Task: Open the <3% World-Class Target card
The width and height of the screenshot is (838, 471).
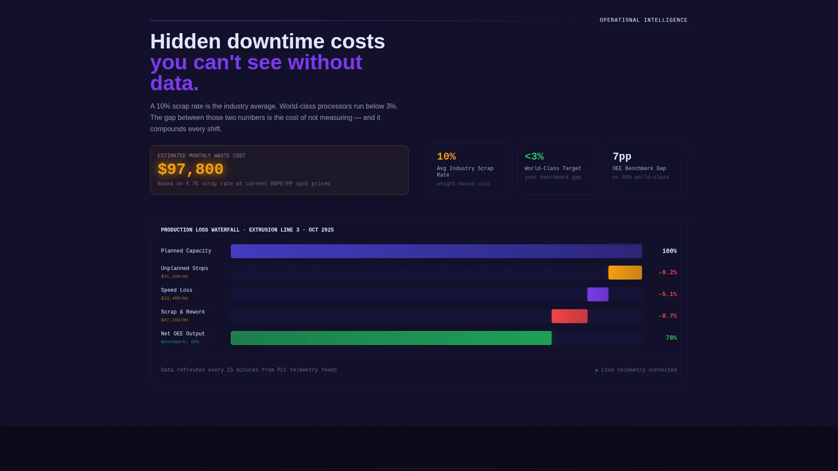Action: (559, 169)
